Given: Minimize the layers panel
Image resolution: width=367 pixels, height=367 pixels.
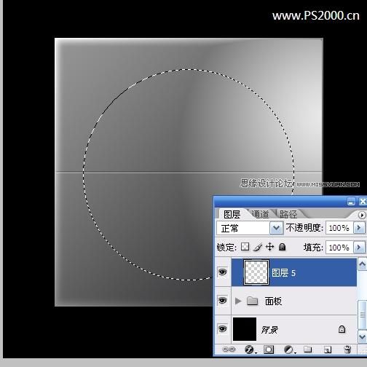Looking at the screenshot, I should tap(351, 202).
